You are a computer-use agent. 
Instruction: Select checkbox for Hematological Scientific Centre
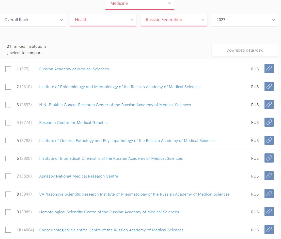click(x=8, y=212)
